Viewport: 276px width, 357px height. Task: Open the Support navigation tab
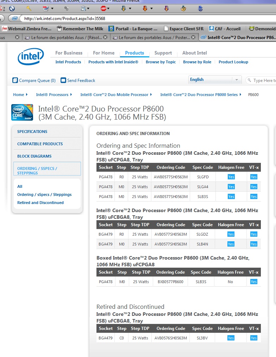(x=163, y=53)
